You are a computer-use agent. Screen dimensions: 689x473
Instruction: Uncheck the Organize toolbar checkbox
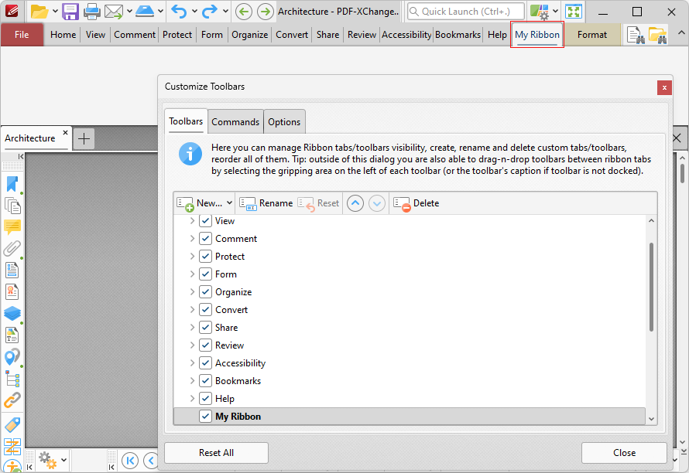coord(205,292)
